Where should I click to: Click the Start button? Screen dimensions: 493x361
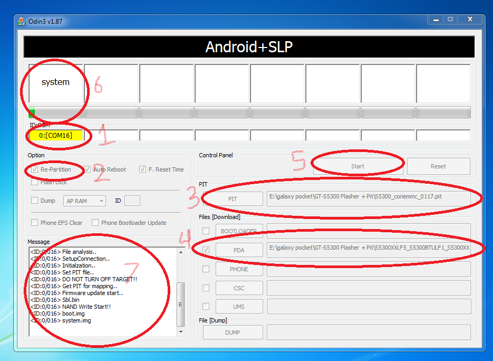pos(358,166)
